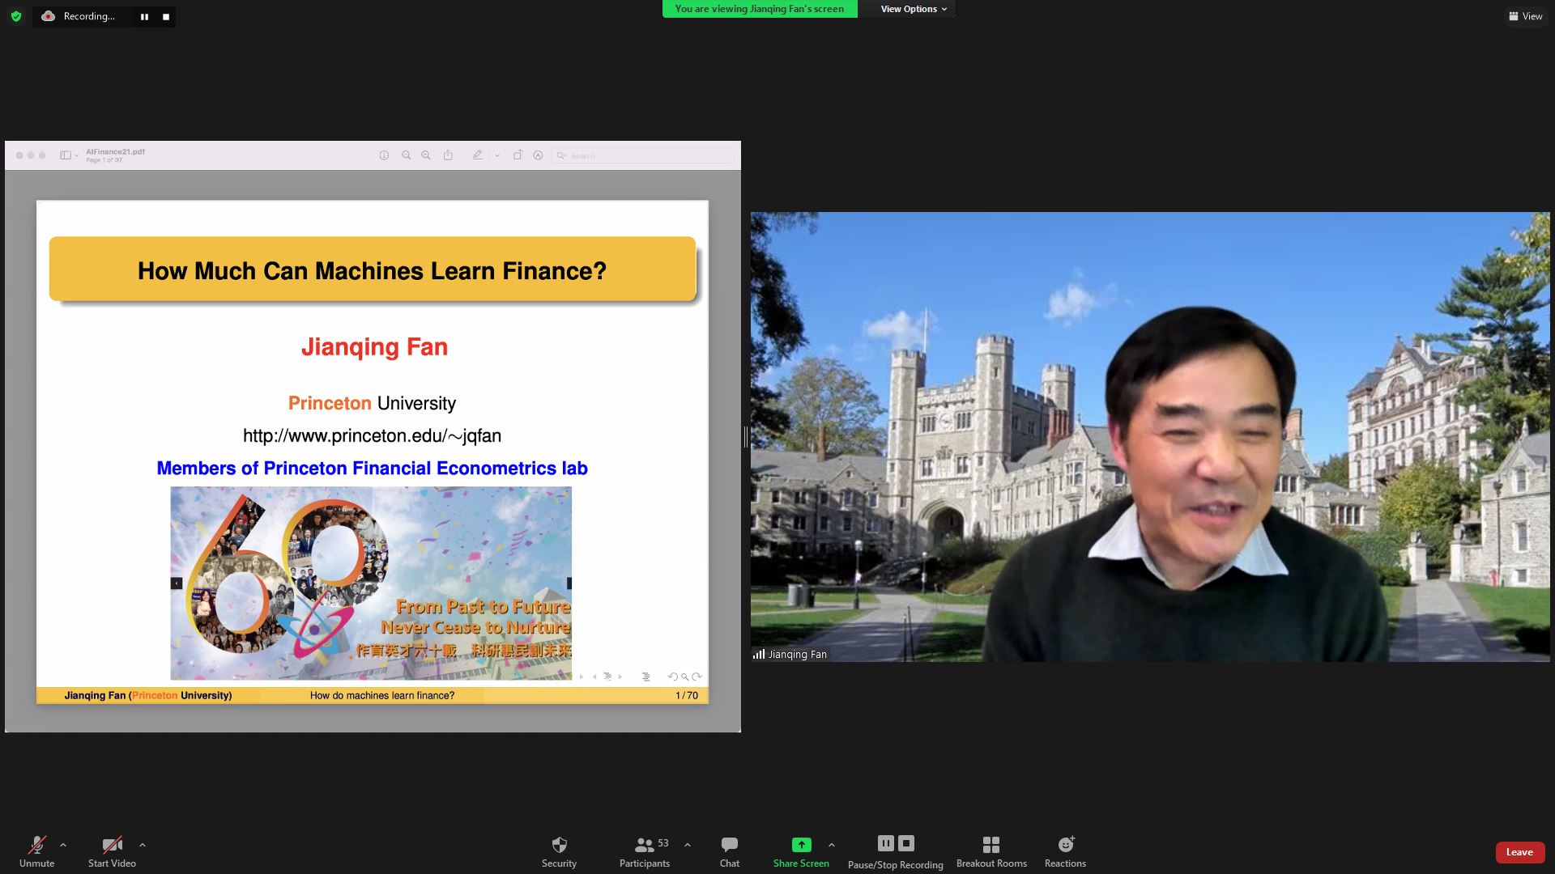This screenshot has width=1555, height=874.
Task: Open the Security shield menu
Action: point(559,851)
